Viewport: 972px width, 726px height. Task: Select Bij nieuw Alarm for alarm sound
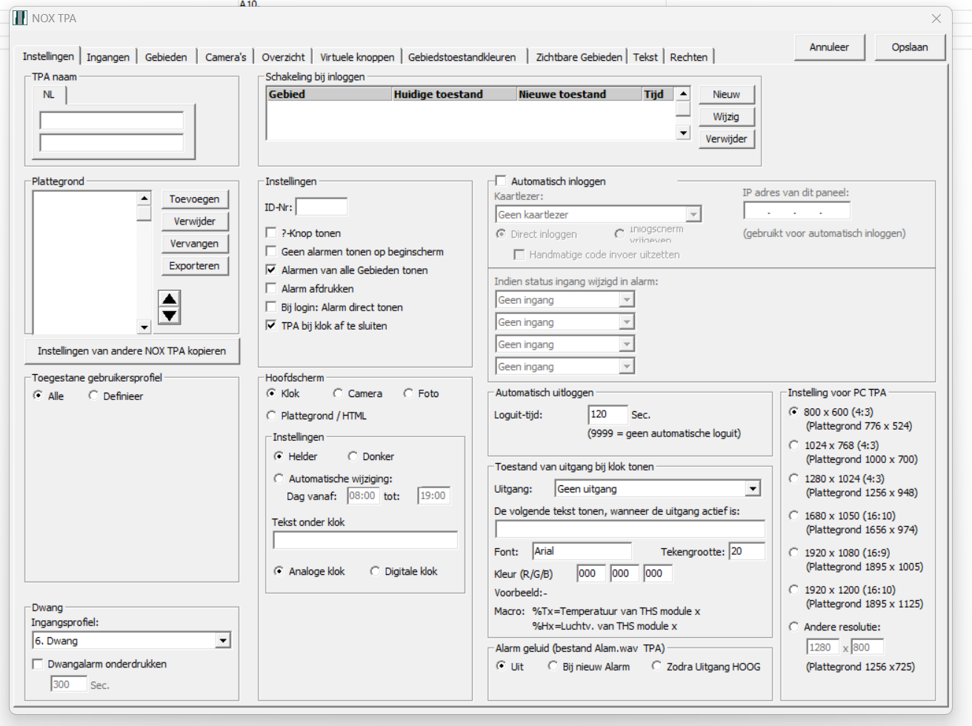pos(553,667)
